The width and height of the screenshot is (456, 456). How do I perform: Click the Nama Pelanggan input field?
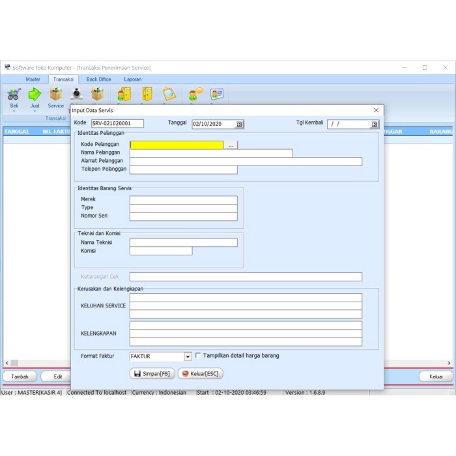[x=211, y=153]
